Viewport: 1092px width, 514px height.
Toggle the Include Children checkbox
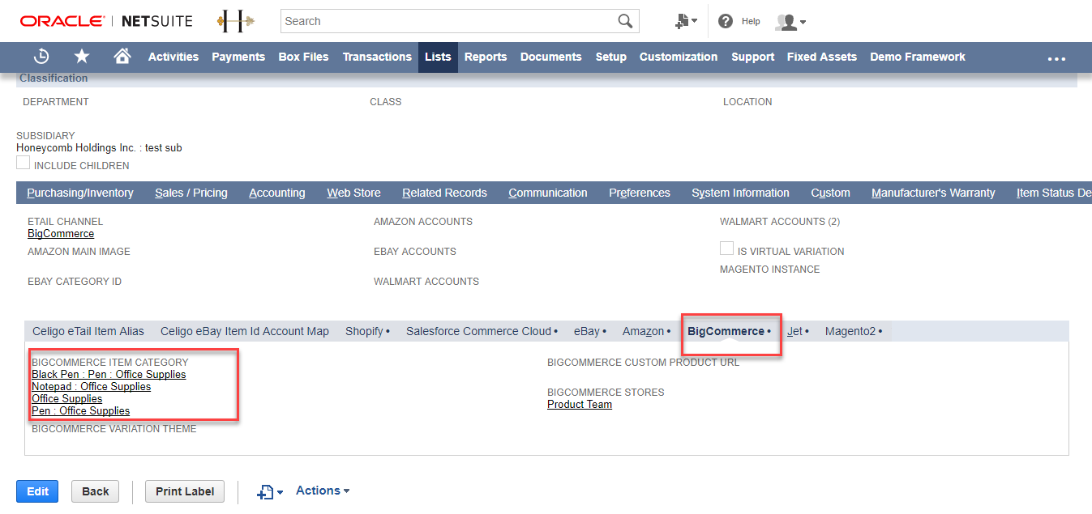click(x=24, y=163)
